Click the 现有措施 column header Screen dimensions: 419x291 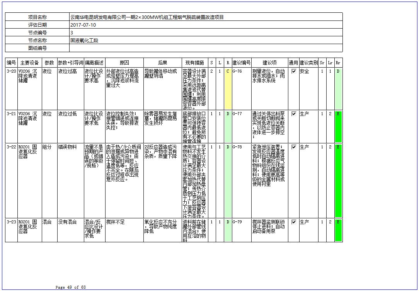pos(194,63)
